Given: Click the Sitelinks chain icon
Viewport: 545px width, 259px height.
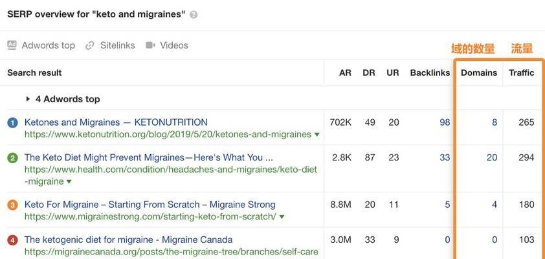Looking at the screenshot, I should [90, 45].
